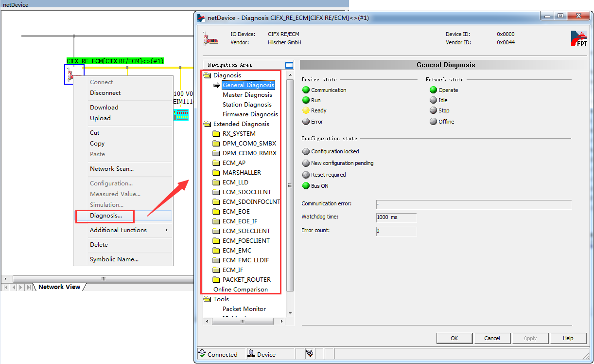Jump to last sheet in Network View
The width and height of the screenshot is (594, 364).
[x=29, y=287]
